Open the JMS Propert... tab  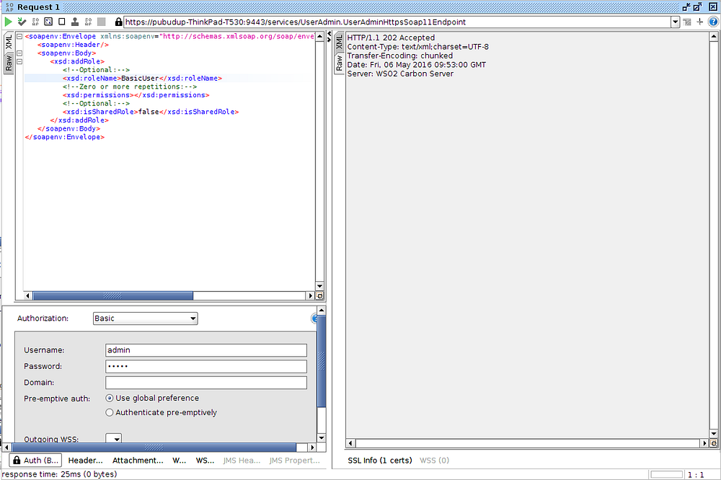(294, 461)
